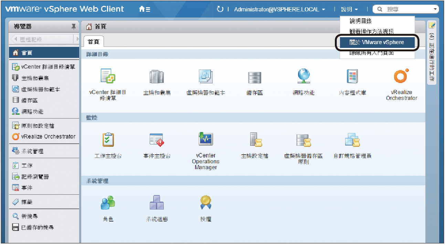Open the 主機設定檔 icon

coord(255,140)
